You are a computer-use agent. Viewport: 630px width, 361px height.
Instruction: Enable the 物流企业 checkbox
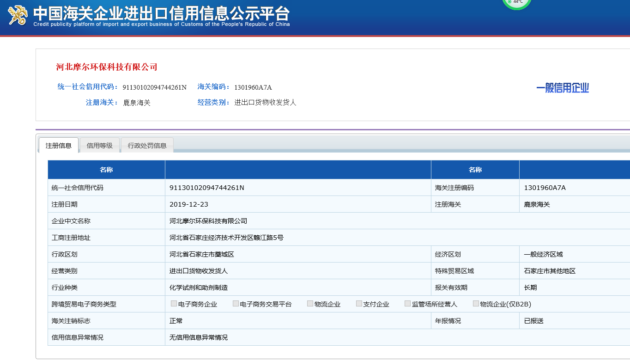click(x=310, y=304)
